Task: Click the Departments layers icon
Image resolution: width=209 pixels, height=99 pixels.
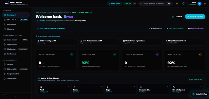Action: 5,44
